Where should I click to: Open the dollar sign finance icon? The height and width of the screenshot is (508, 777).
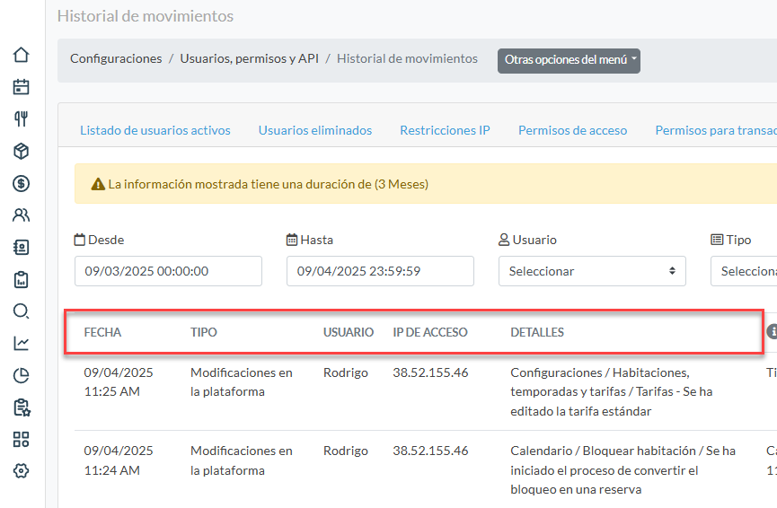[x=21, y=183]
